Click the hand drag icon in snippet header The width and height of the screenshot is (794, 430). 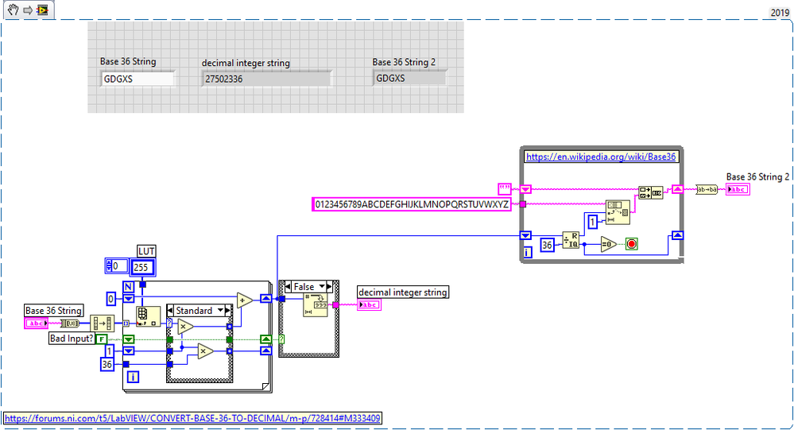(14, 10)
